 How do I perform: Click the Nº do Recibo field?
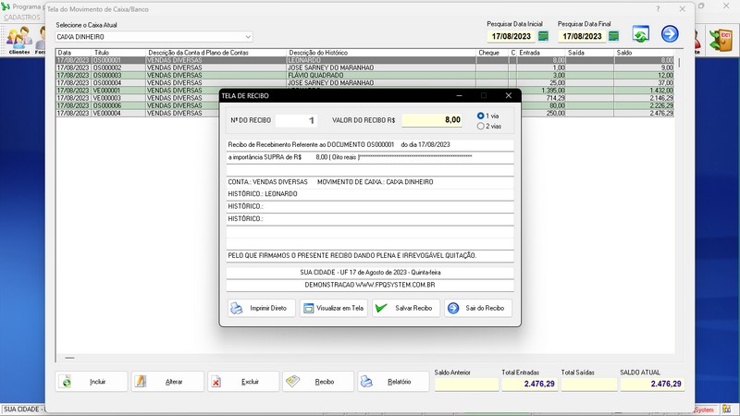(x=301, y=120)
